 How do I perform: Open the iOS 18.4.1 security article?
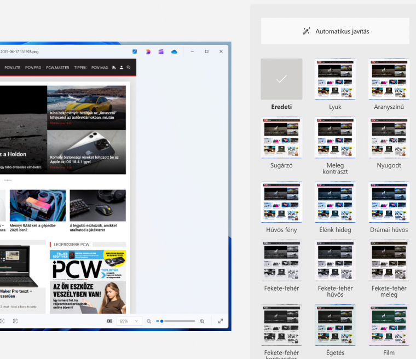coord(86,152)
